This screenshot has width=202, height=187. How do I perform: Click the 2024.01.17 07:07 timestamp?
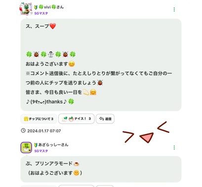pos(44,131)
